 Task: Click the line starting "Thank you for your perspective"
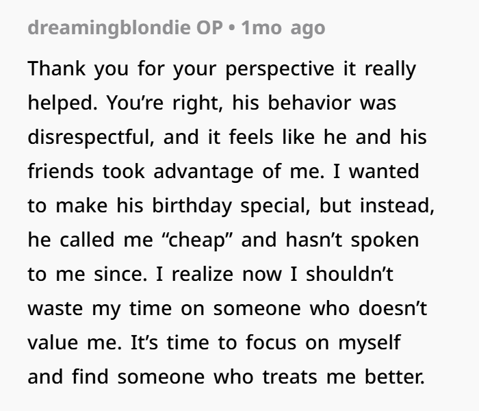(x=222, y=69)
